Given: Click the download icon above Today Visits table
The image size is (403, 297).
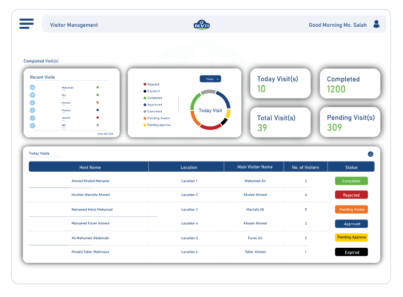Looking at the screenshot, I should pos(370,154).
